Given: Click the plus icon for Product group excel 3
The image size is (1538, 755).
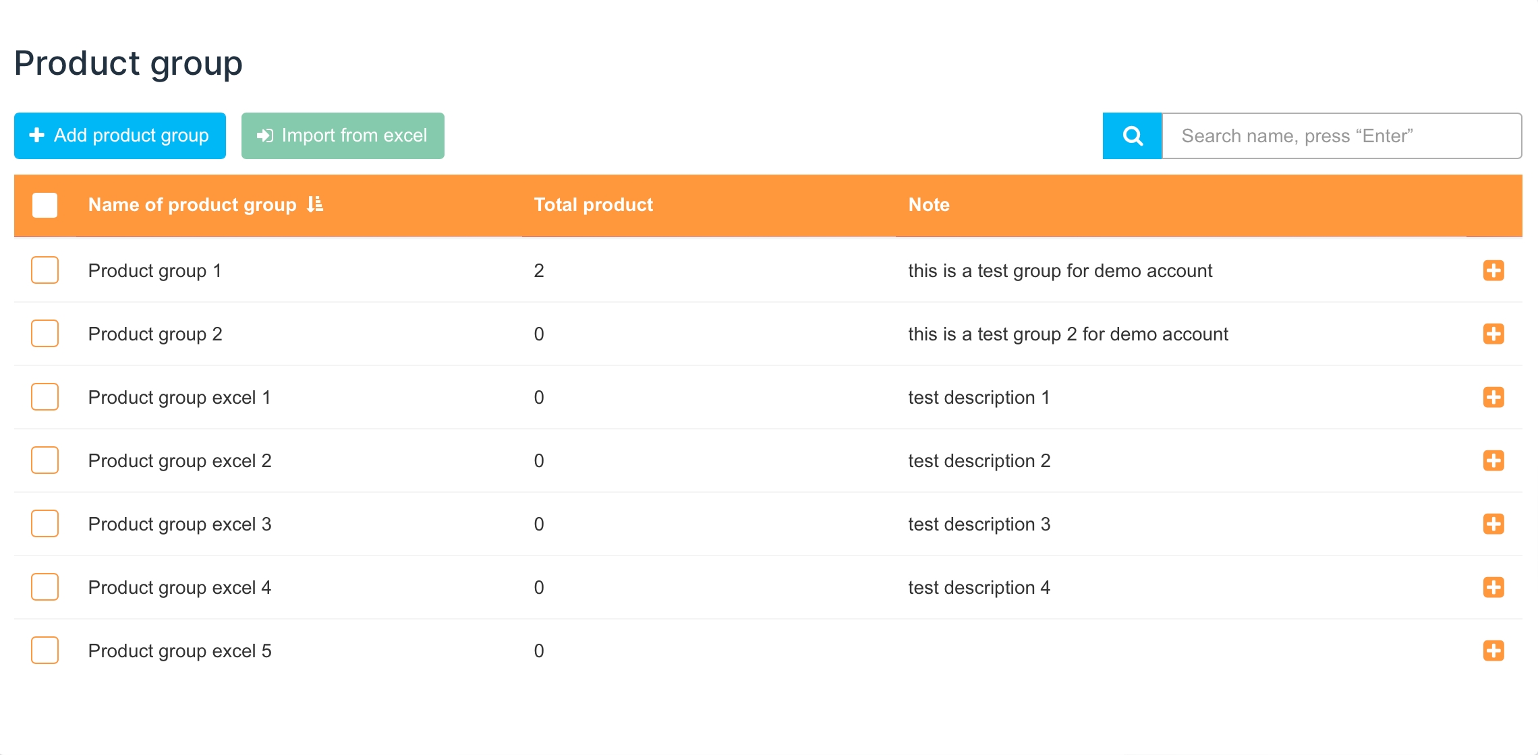Looking at the screenshot, I should click(x=1493, y=524).
